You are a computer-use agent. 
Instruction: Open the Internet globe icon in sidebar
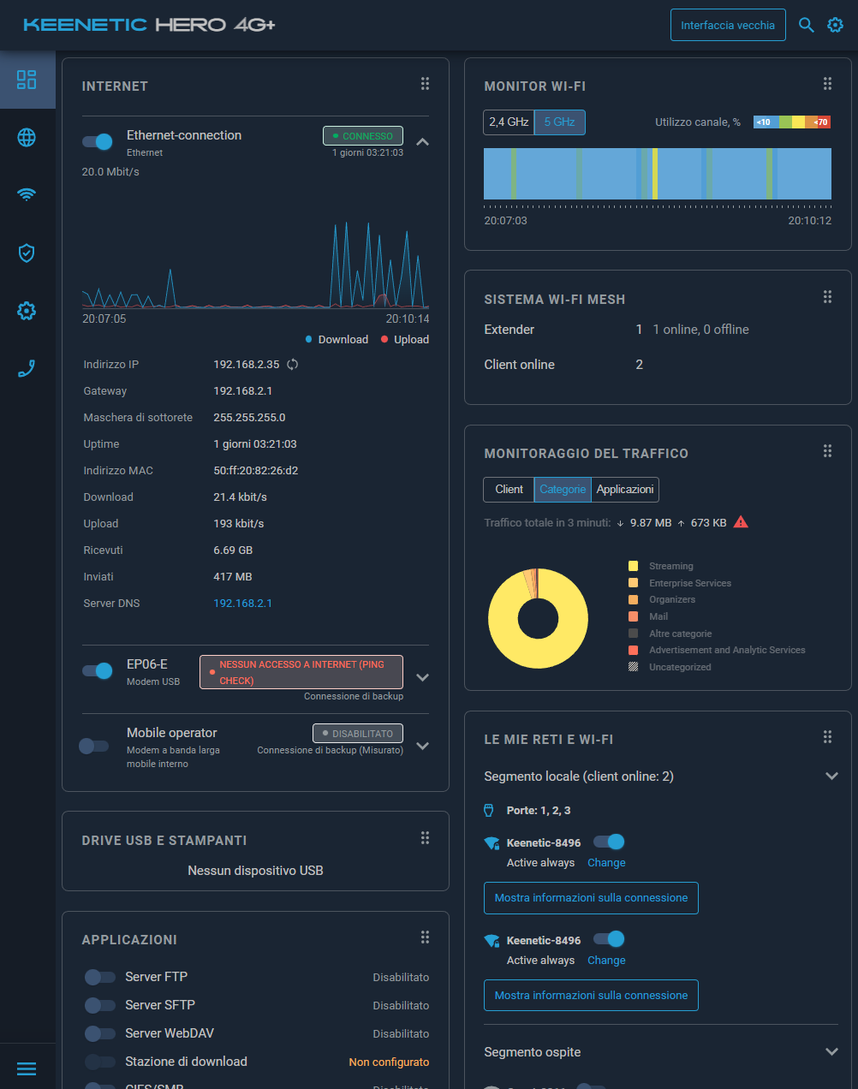click(27, 137)
